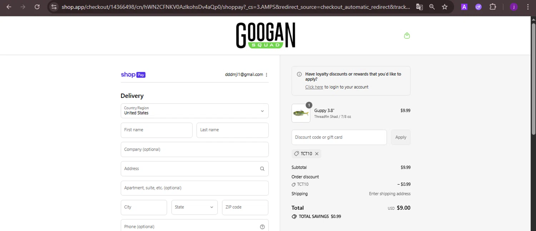Click the tag icon beside TCT10 discount
This screenshot has height=231, width=536.
click(x=293, y=185)
